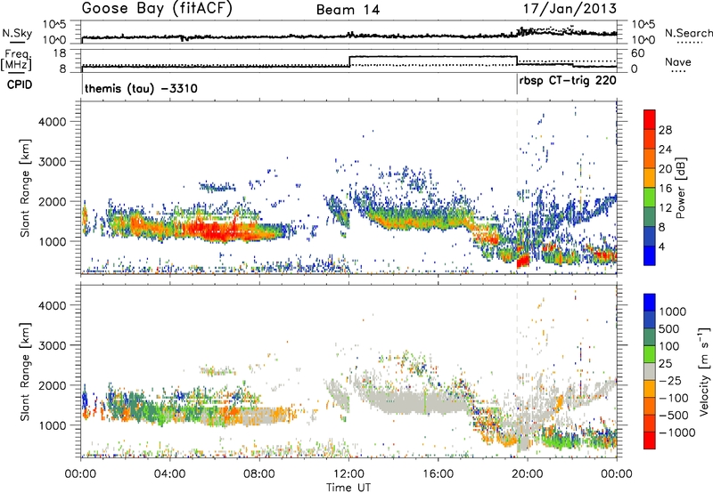
Task: Click the 12:00 time tick label
Action: (x=348, y=474)
